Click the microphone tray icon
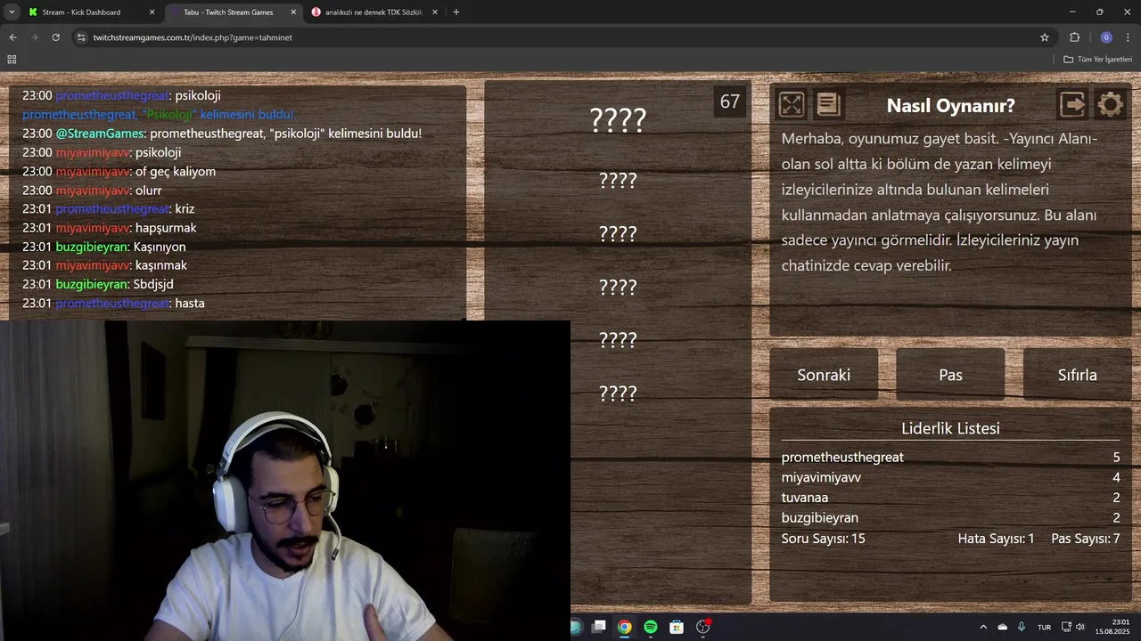This screenshot has height=641, width=1141. point(1022,627)
